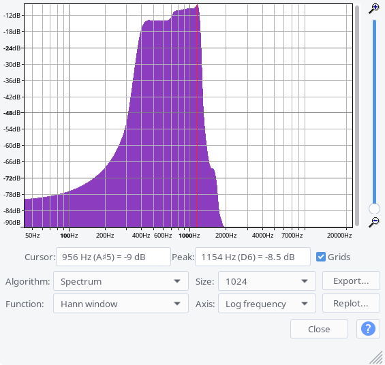Viewport: 385px width, 365px height.
Task: Click the 2000Hz axis label
Action: [226, 236]
